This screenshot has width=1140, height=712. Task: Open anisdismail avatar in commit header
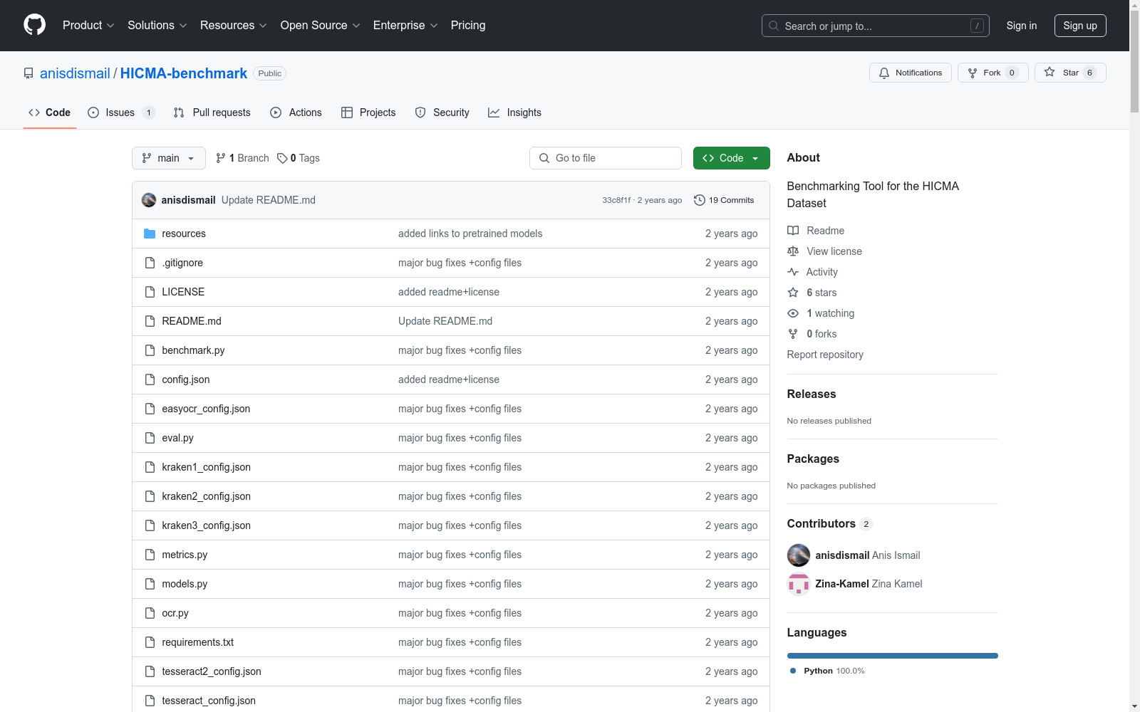(149, 200)
